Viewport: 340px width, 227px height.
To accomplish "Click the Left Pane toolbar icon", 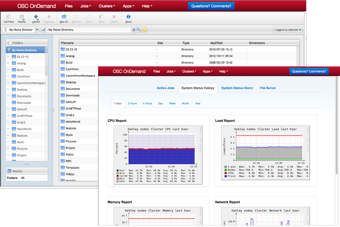I will [9, 17].
